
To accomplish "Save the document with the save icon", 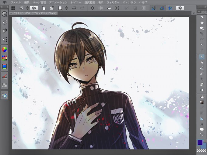I will pos(60,8).
